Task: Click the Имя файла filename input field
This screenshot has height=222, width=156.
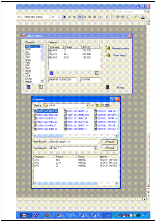Action: click(73, 142)
